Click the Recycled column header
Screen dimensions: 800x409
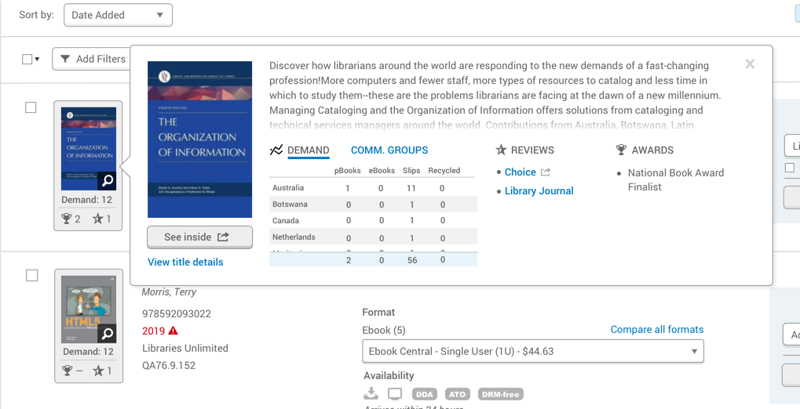tap(444, 171)
